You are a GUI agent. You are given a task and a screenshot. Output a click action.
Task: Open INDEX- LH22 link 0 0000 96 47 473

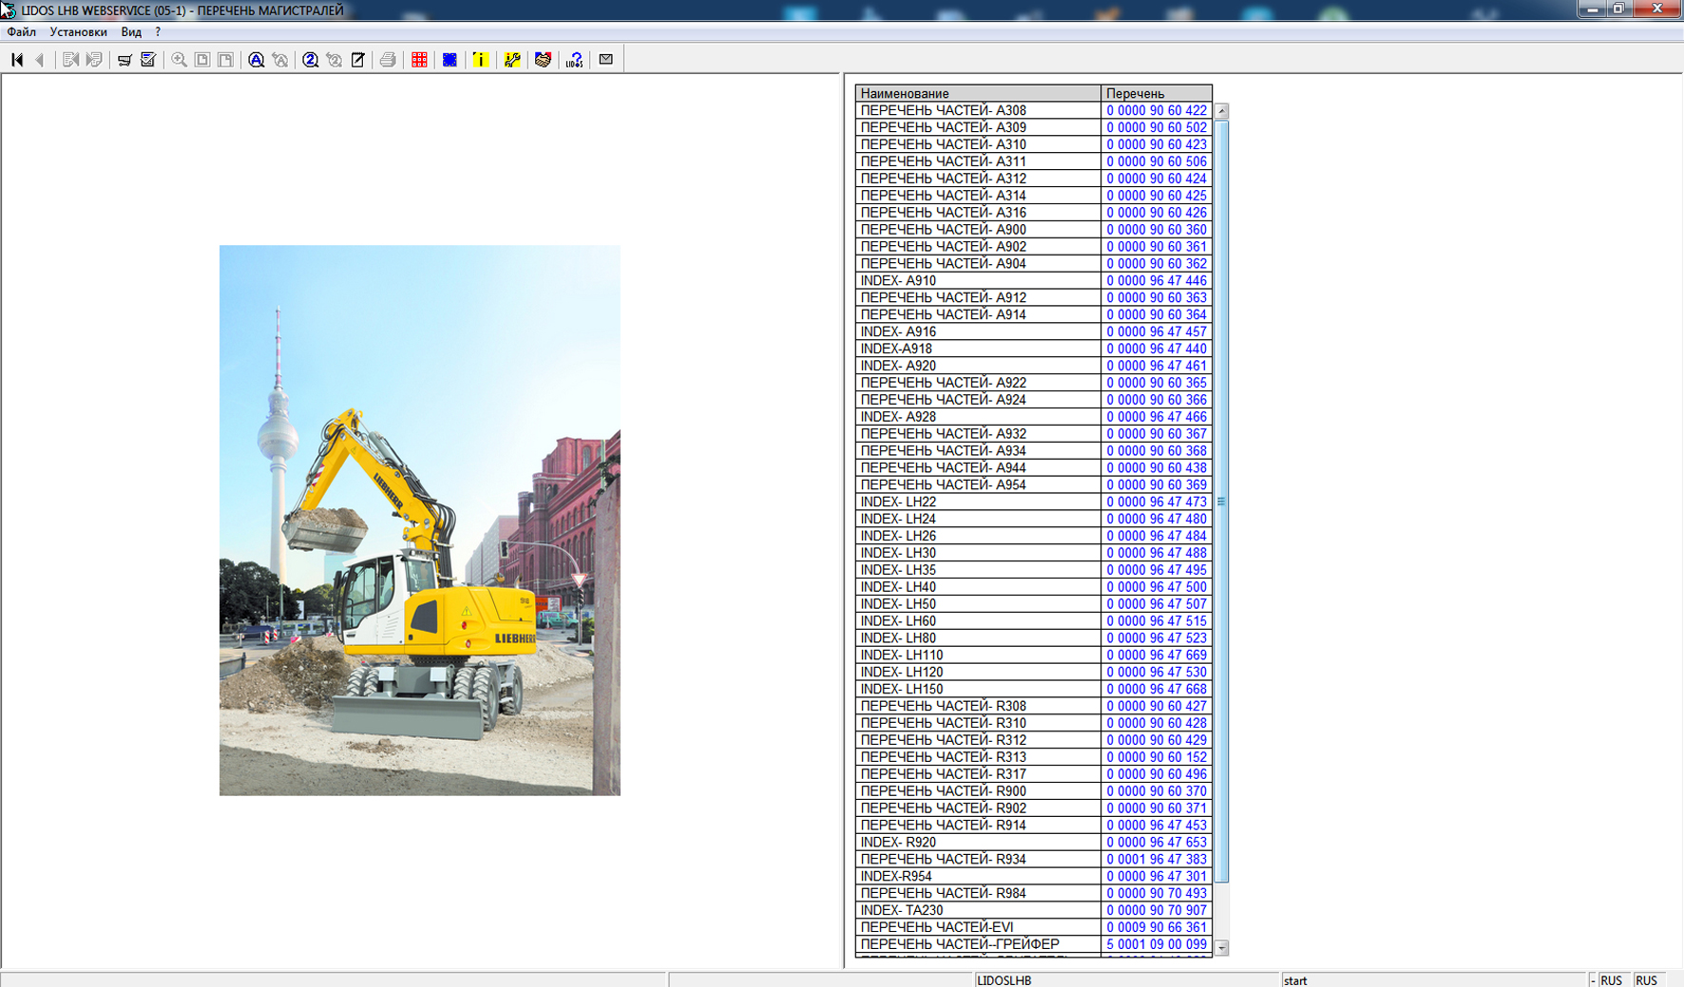pyautogui.click(x=1156, y=502)
